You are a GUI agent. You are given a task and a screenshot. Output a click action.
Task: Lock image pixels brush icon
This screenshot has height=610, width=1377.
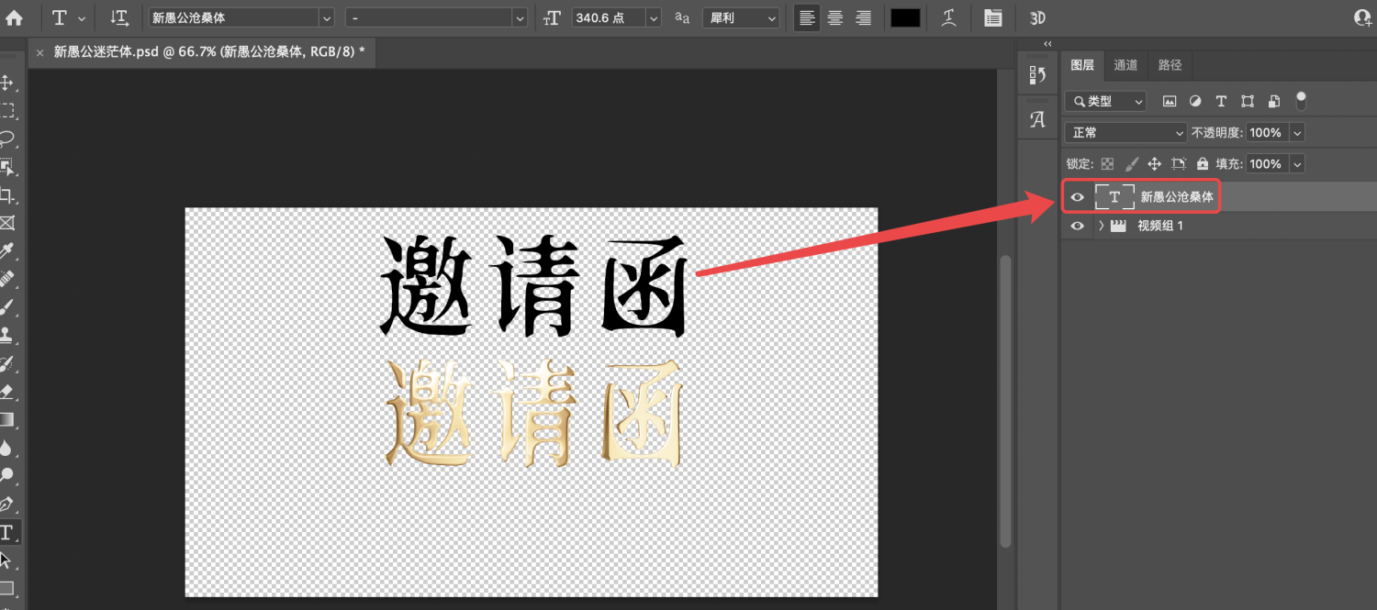(x=1132, y=164)
